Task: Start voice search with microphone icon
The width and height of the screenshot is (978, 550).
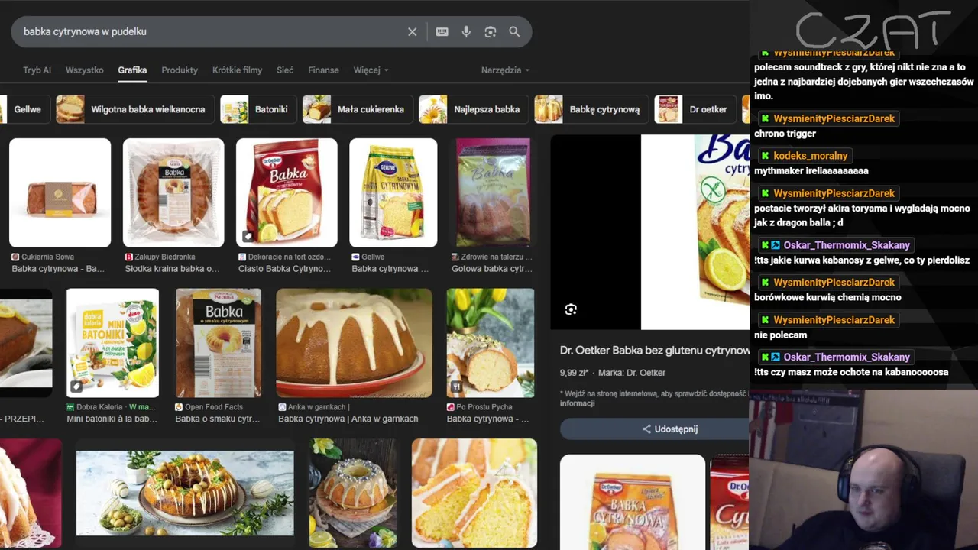Action: tap(466, 32)
